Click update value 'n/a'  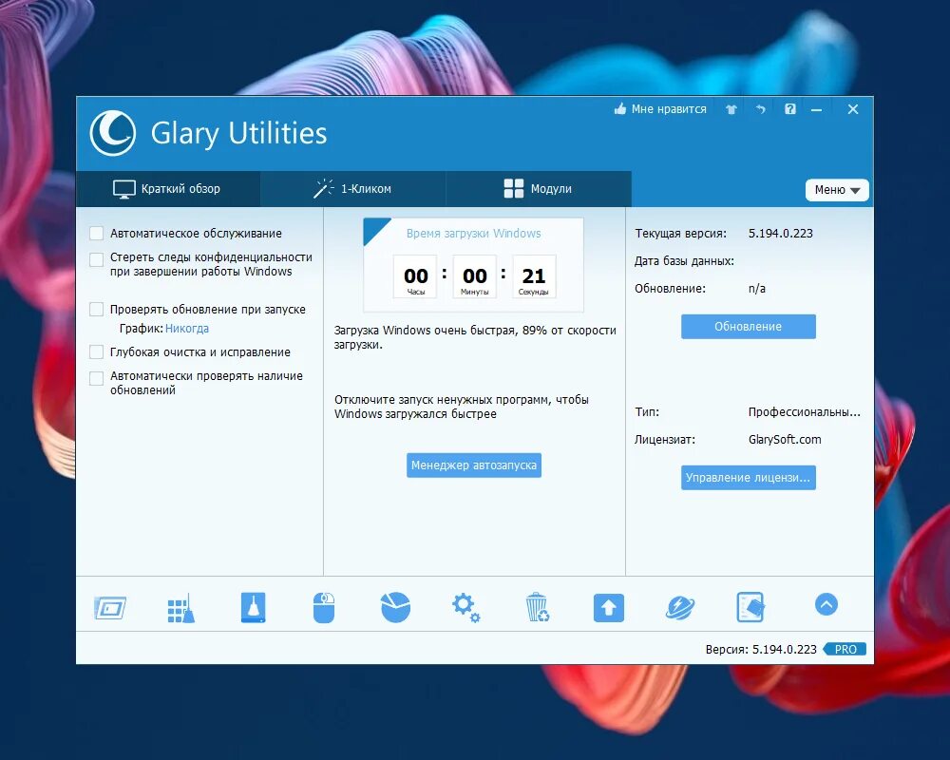(757, 289)
